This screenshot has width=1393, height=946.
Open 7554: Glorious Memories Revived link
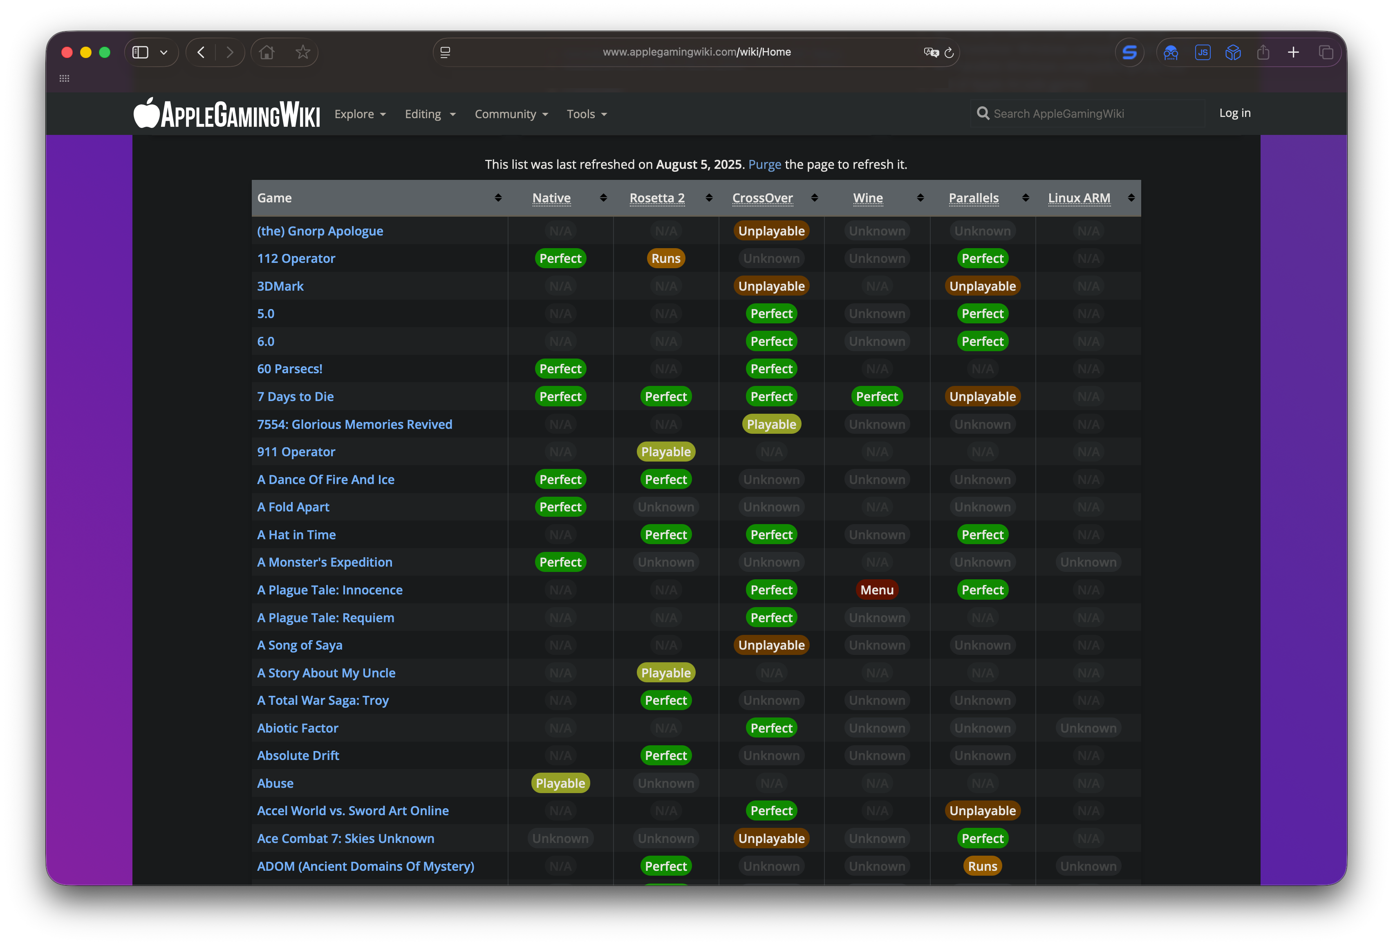[355, 424]
